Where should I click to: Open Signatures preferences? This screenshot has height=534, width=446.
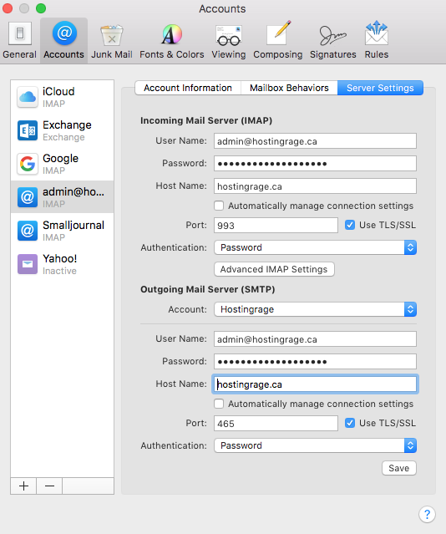[x=333, y=40]
